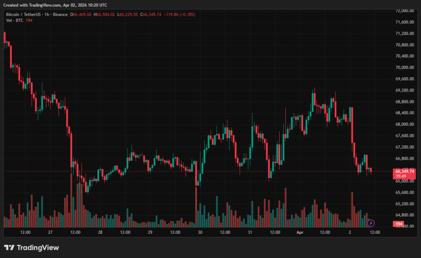Viewport: 421px width, 258px height.
Task: Click the 27 date label on time axis
Action: (x=50, y=232)
